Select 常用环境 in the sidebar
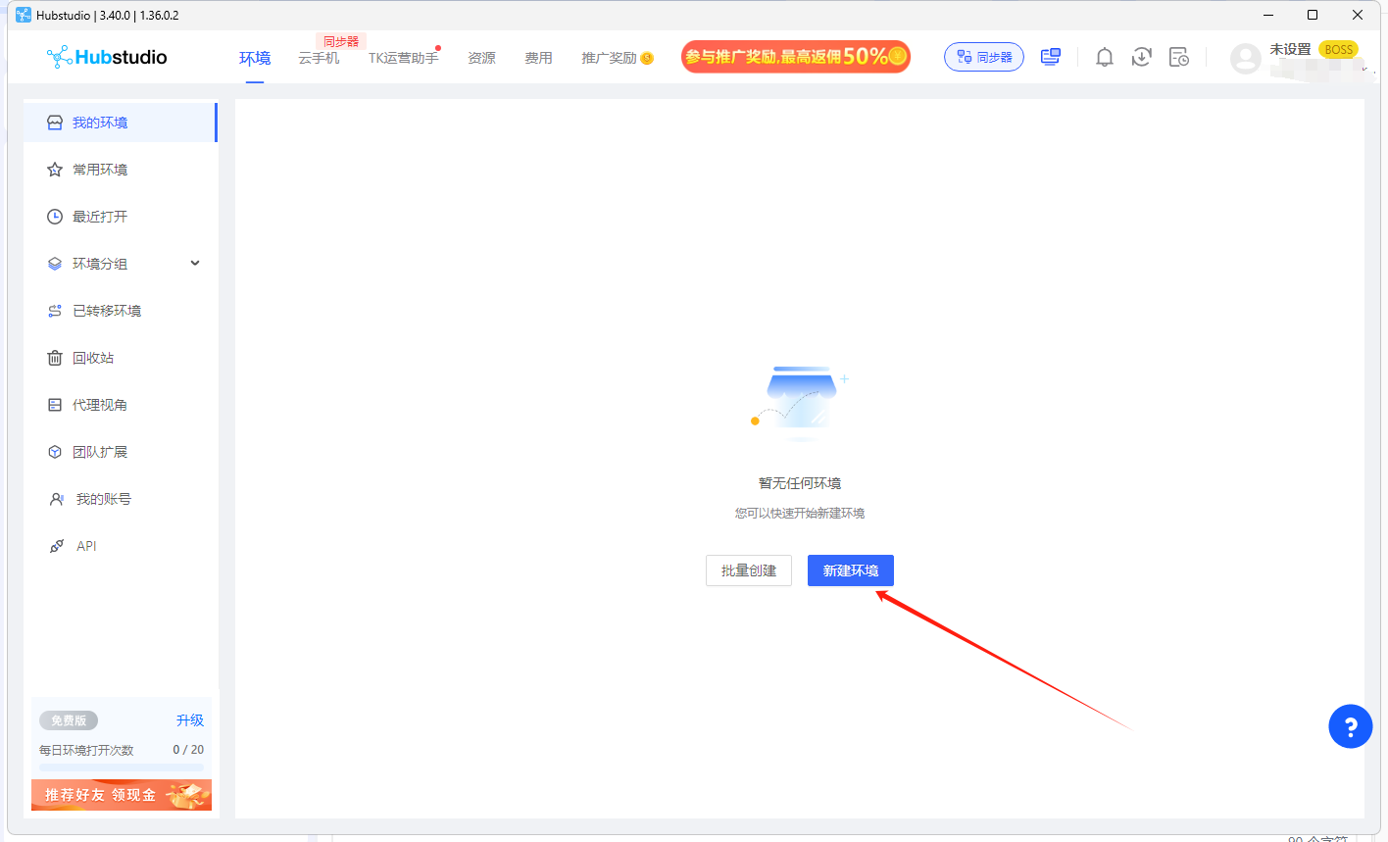This screenshot has width=1388, height=842. [x=100, y=170]
